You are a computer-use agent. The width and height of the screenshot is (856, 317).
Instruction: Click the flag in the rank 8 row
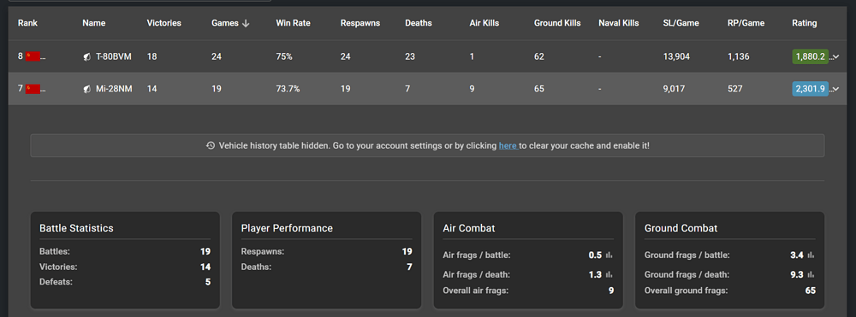coord(33,56)
